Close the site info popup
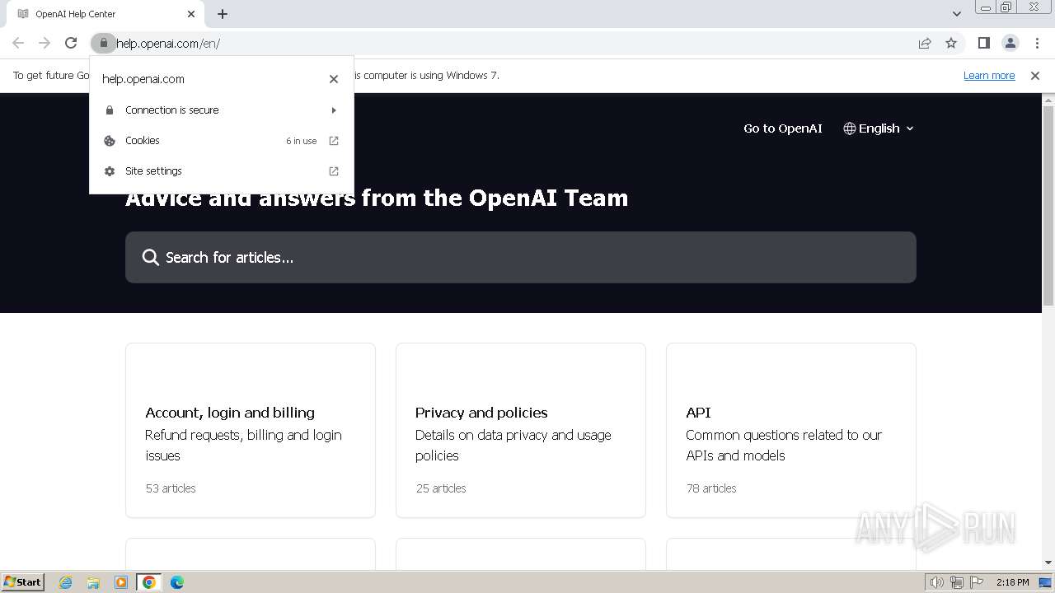Image resolution: width=1055 pixels, height=593 pixels. (334, 79)
